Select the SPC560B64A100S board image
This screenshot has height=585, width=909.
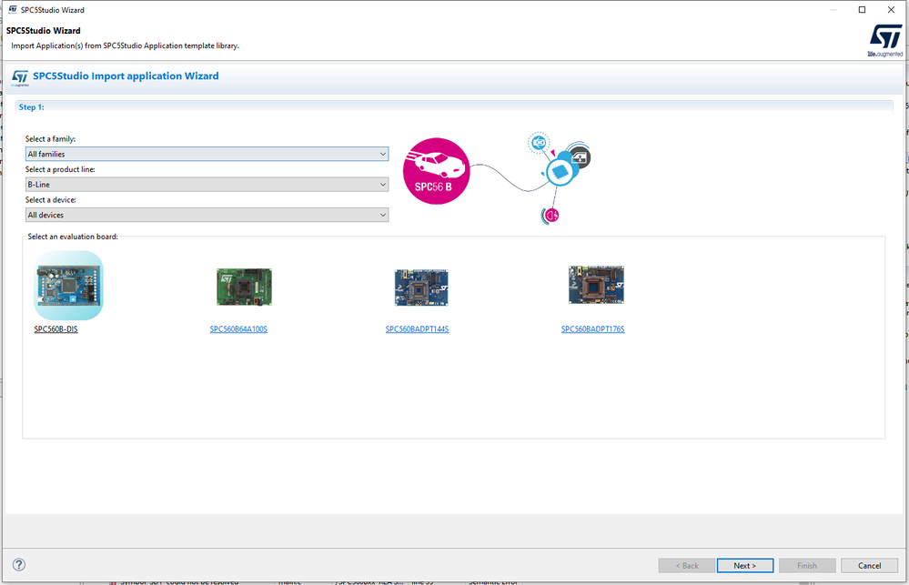pos(244,287)
